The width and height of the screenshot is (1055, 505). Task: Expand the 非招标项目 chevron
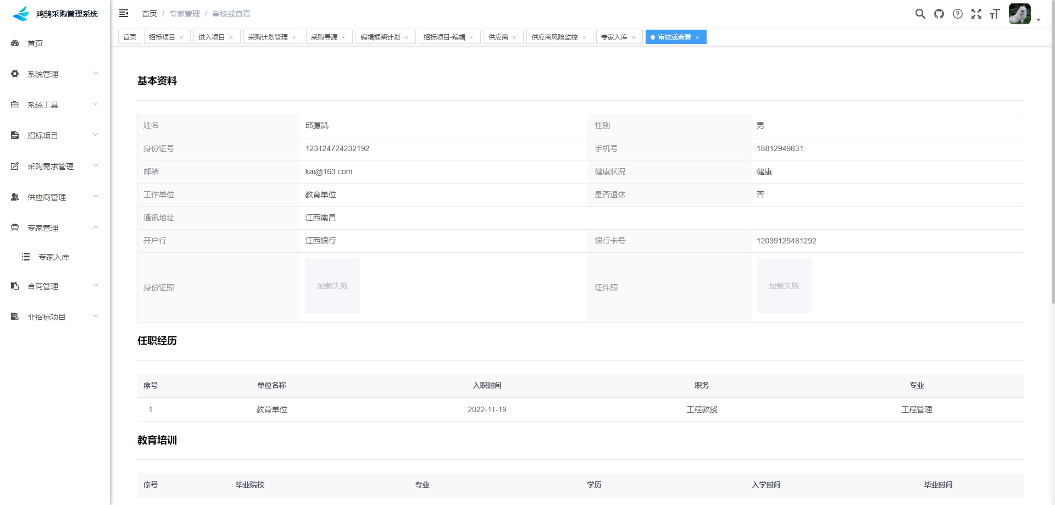96,316
